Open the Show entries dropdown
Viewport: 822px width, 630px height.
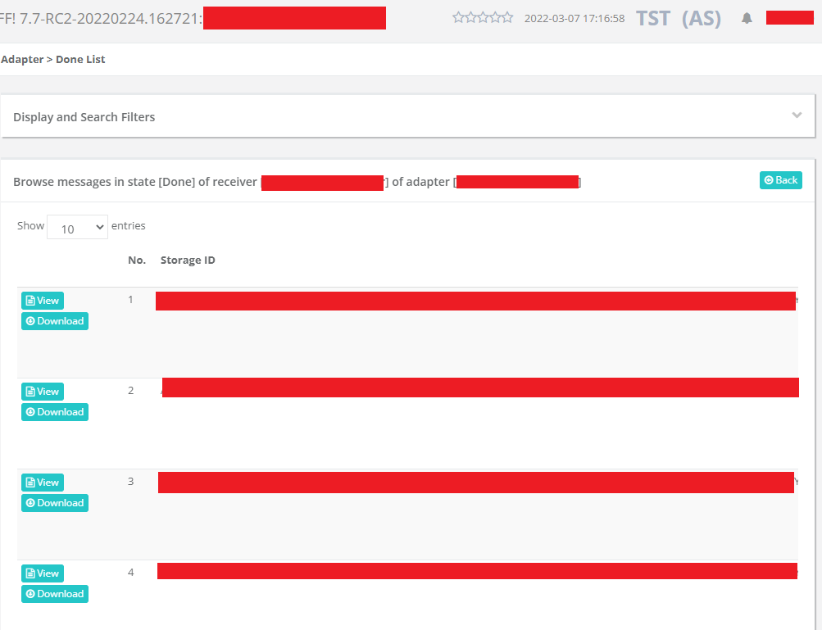click(77, 227)
